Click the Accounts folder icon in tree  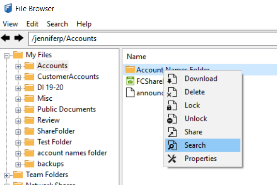pos(29,66)
